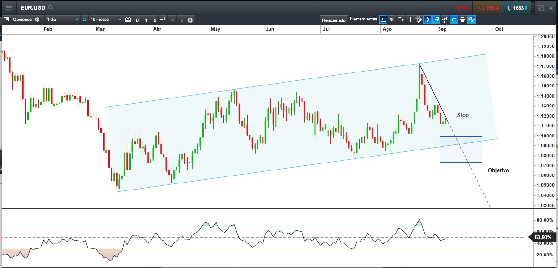Click the EUR/USD instrument title
Screen dimensions: 558x268
coord(33,8)
